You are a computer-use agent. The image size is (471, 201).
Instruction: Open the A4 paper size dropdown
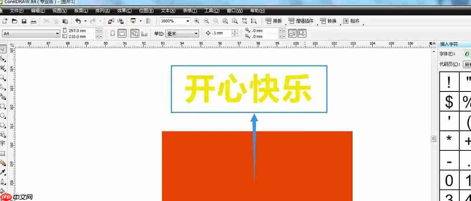point(58,34)
